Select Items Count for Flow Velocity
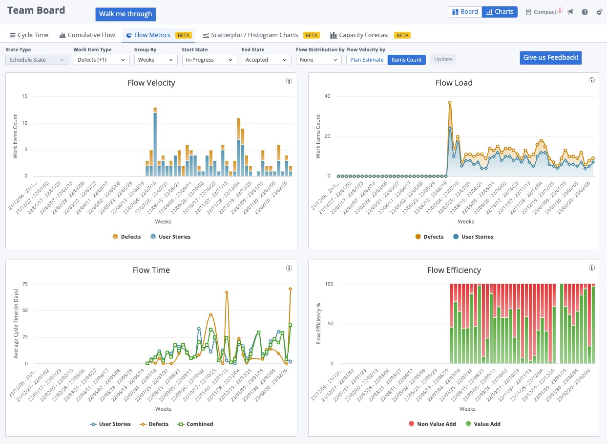This screenshot has height=444, width=607. [x=406, y=60]
